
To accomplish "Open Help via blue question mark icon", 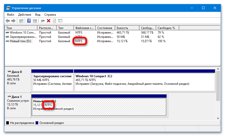I will (x=29, y=21).
